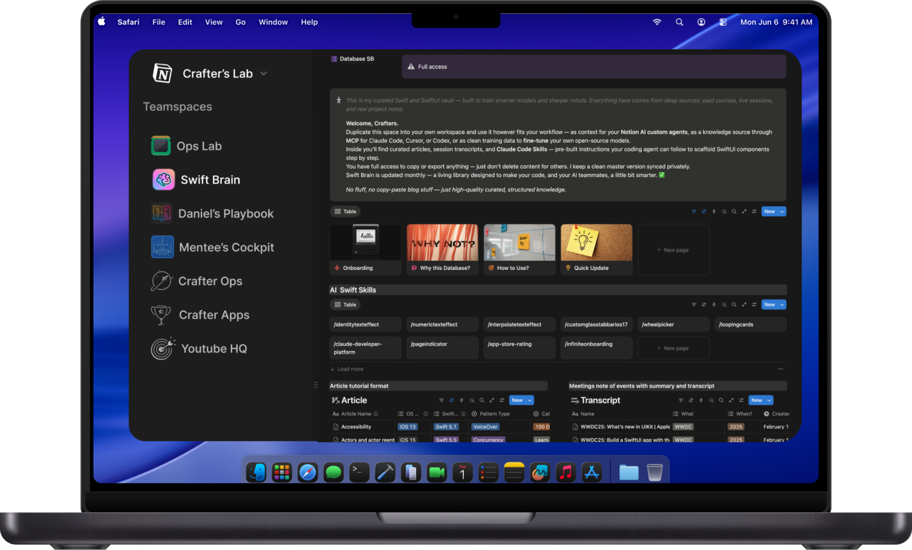Select the Table view tab above Onboarding cards
The image size is (912, 550).
point(346,212)
